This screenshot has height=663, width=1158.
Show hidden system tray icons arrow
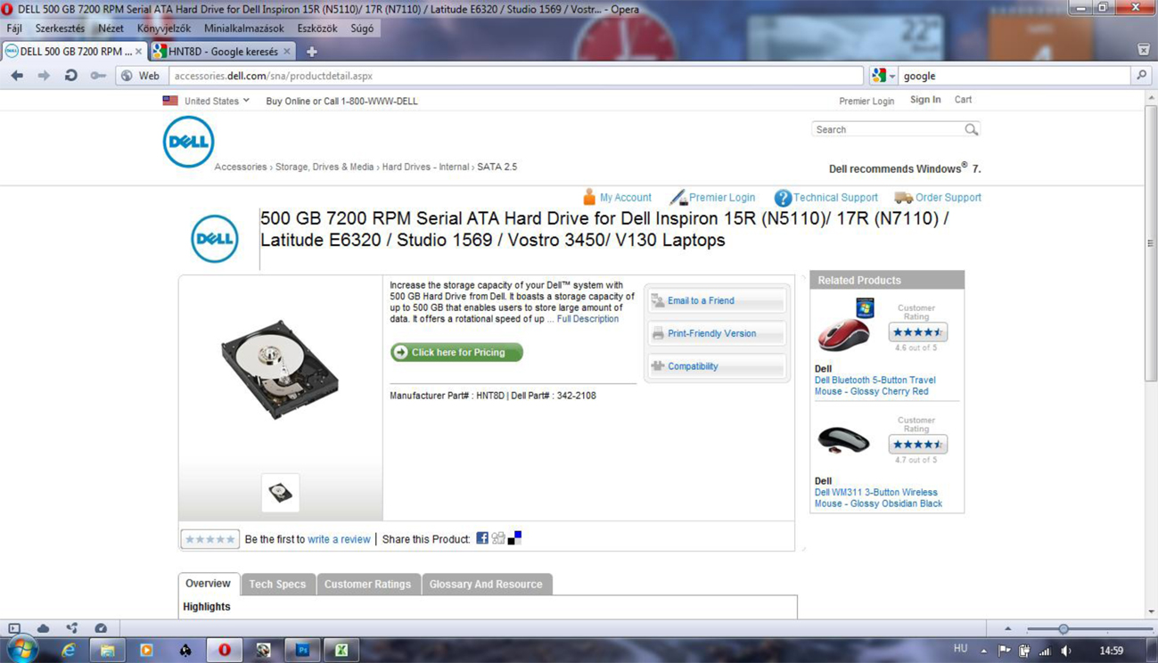[984, 651]
